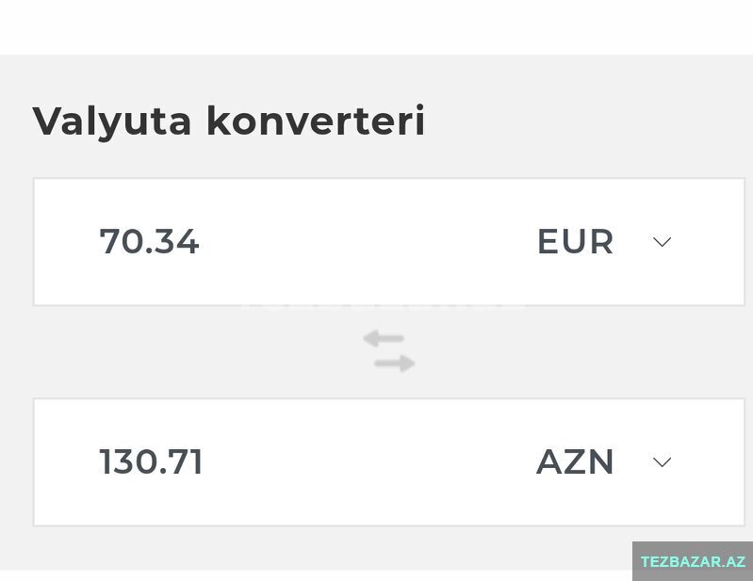Click inside the top EUR converter box
The width and height of the screenshot is (753, 581).
click(x=389, y=242)
